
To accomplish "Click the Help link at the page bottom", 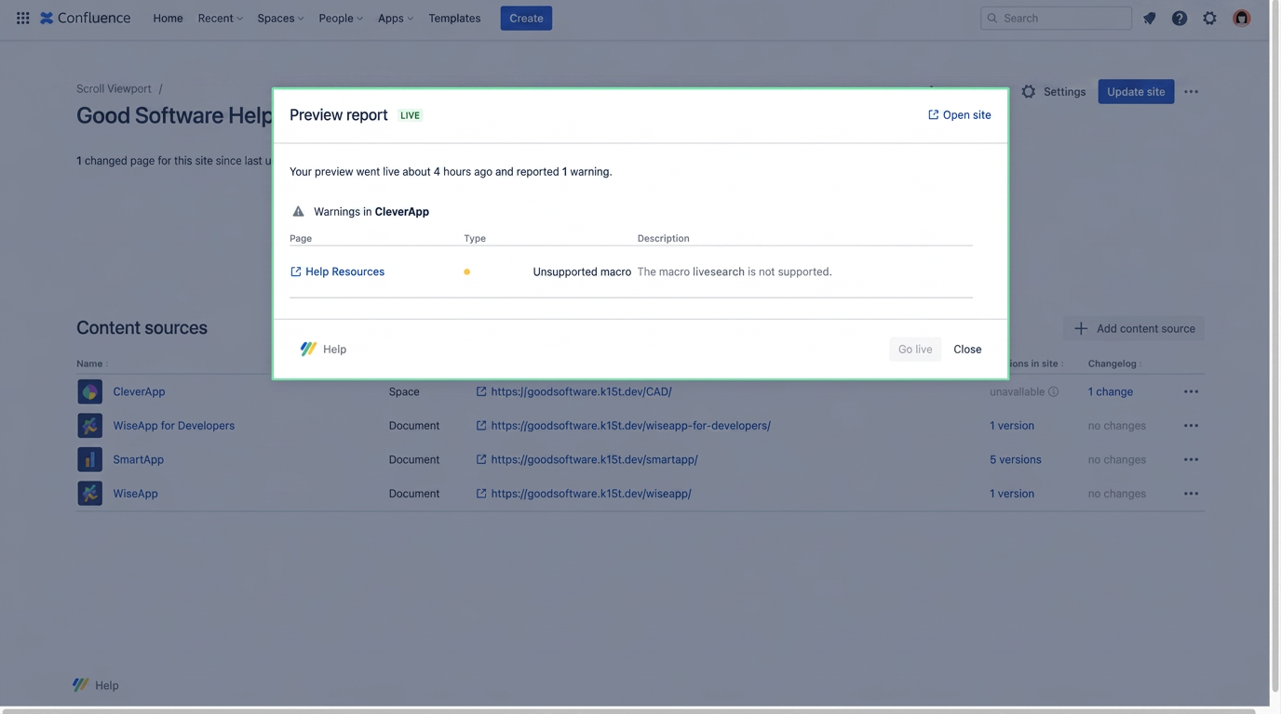I will click(x=106, y=685).
